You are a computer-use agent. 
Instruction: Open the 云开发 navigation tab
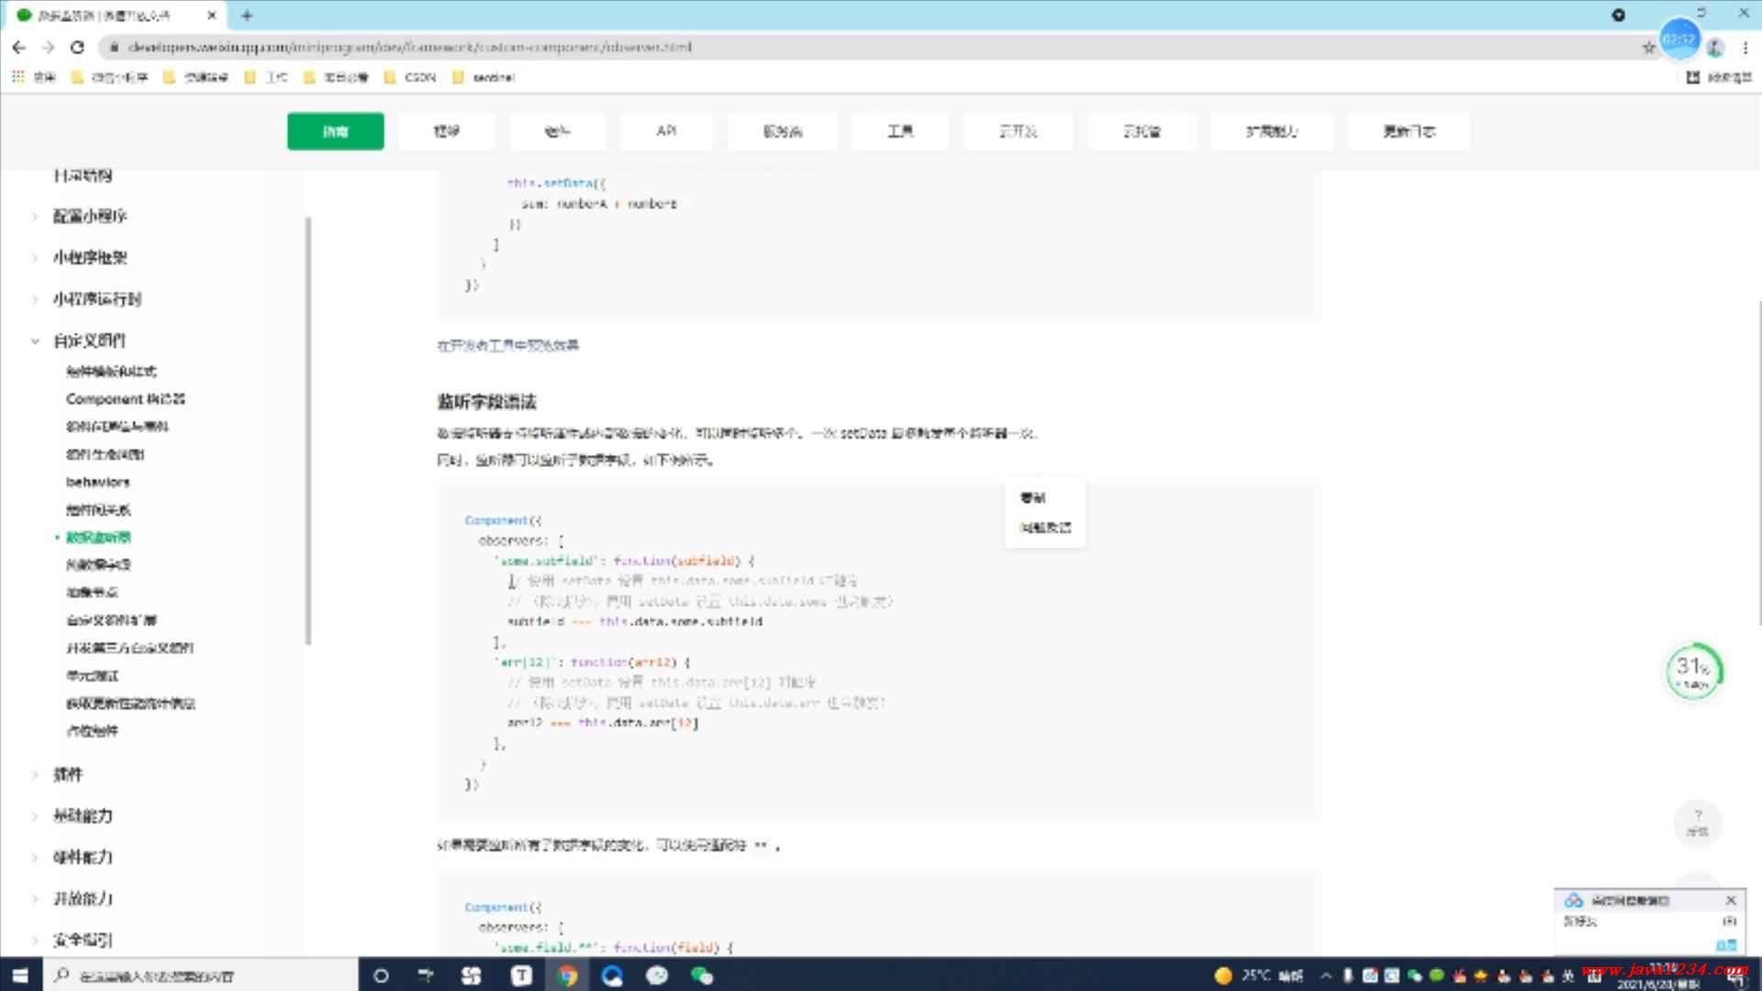[x=1018, y=131]
